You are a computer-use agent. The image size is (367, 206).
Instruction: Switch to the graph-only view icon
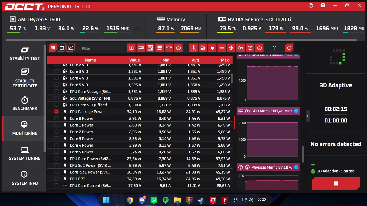click(x=71, y=48)
